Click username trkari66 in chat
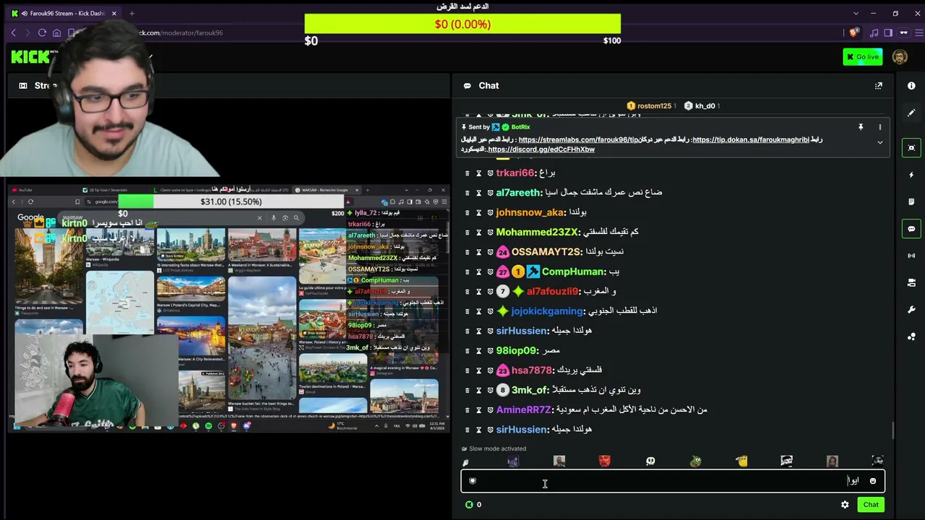Image resolution: width=925 pixels, height=520 pixels. pyautogui.click(x=515, y=173)
